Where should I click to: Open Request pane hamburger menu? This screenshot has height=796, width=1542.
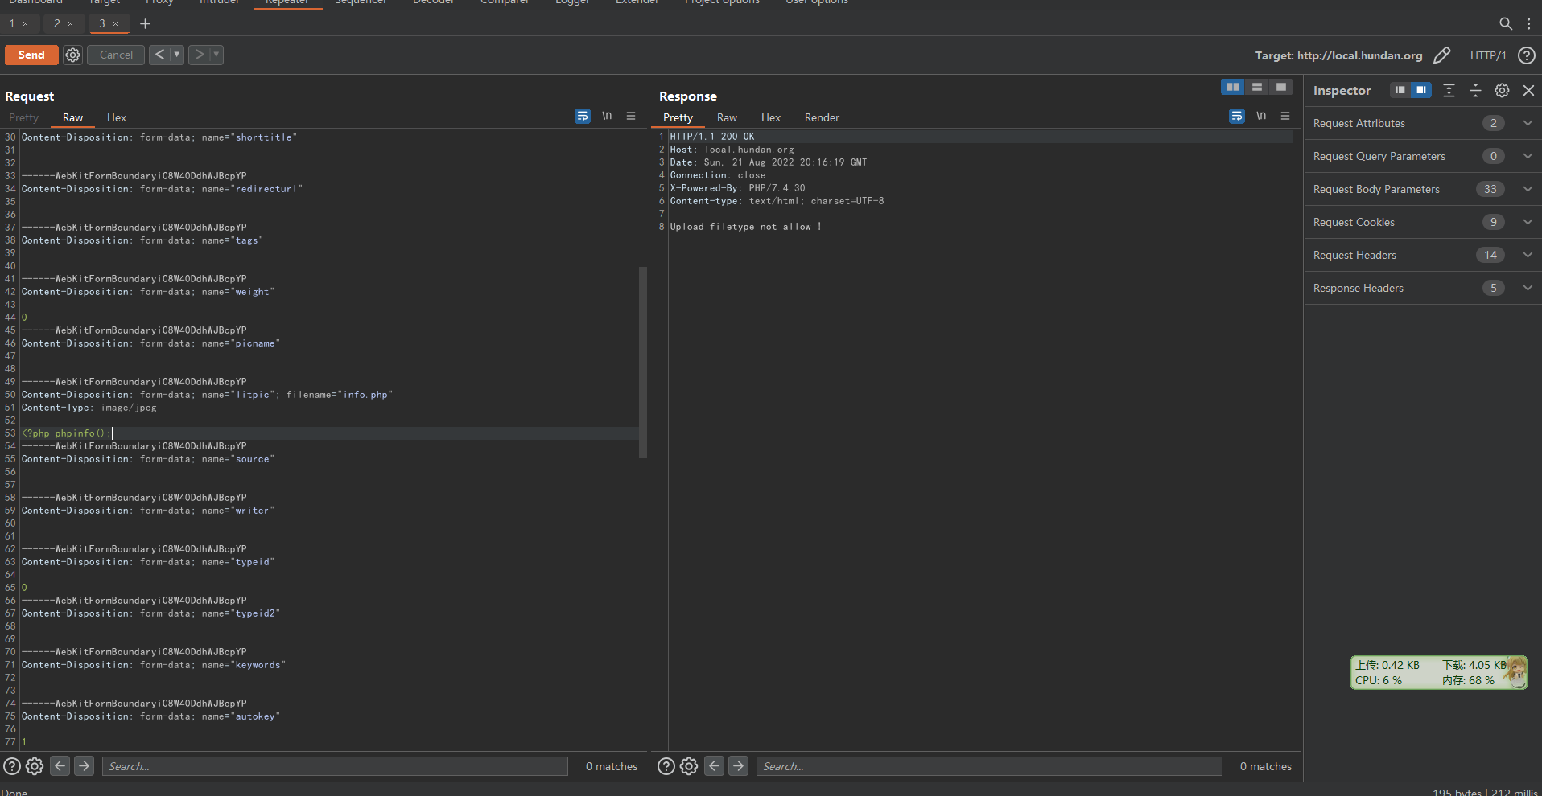[631, 117]
